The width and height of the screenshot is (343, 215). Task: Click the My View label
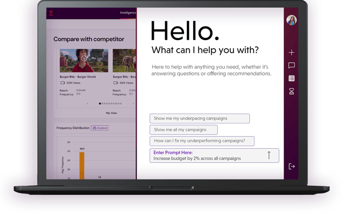coord(111,113)
